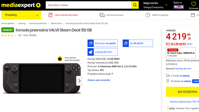This screenshot has width=199, height=112.
Task: Open the Moje konto dropdown
Action: [x=155, y=5]
